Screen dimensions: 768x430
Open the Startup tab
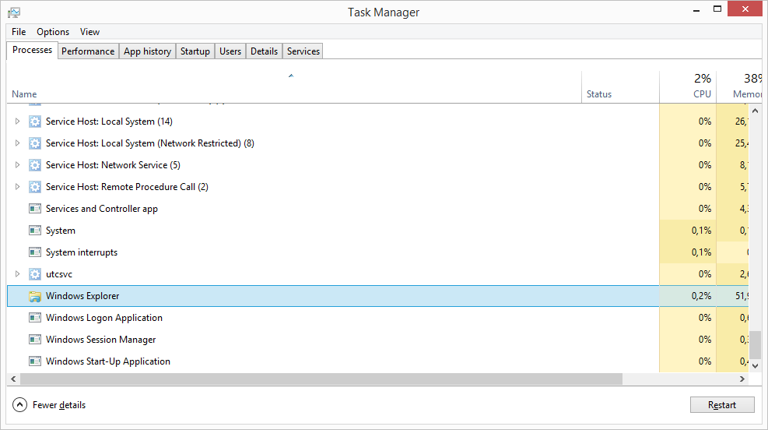click(x=195, y=51)
